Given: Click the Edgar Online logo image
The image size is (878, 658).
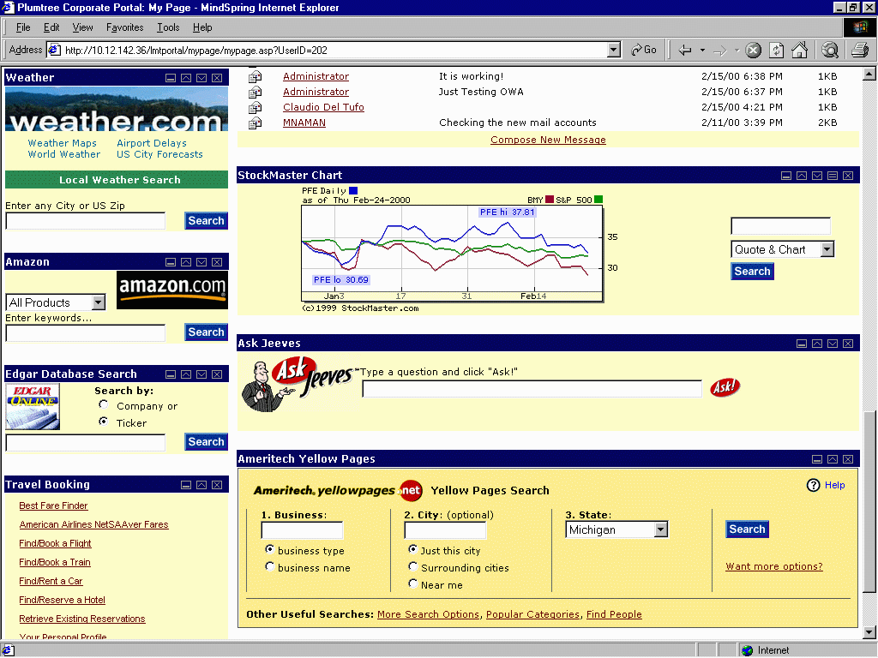Looking at the screenshot, I should click(x=33, y=407).
